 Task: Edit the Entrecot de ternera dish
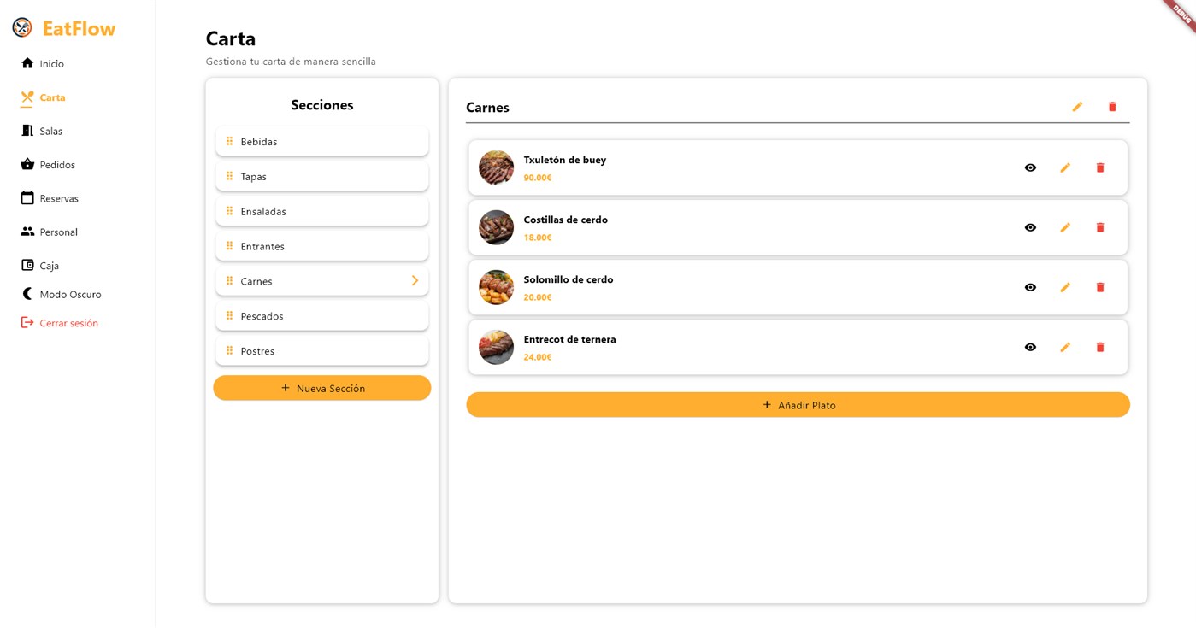pos(1065,347)
